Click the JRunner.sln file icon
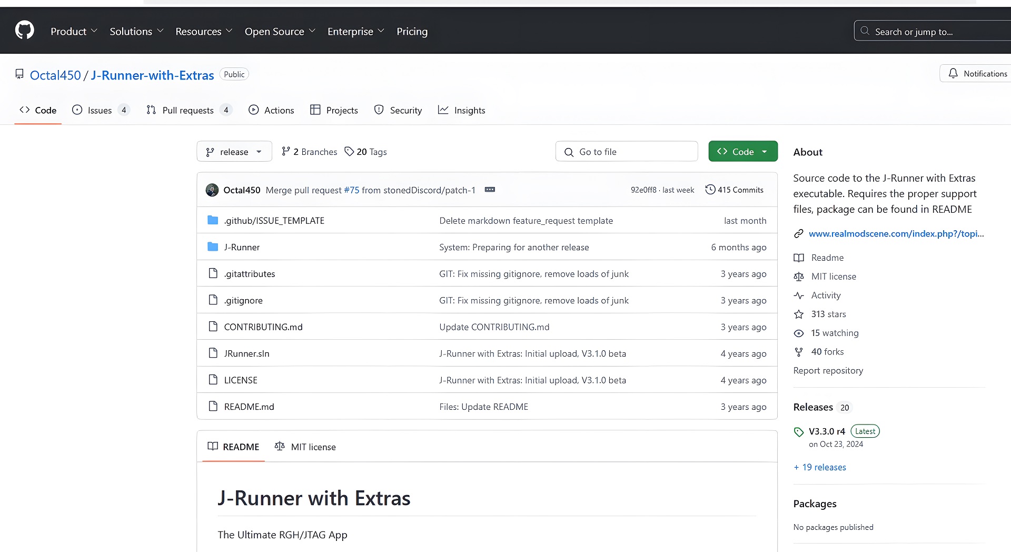 point(213,353)
